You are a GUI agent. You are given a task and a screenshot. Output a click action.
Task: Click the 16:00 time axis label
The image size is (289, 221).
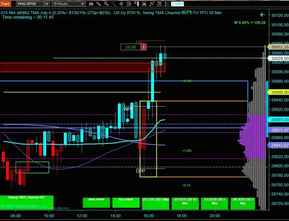[x=148, y=216]
